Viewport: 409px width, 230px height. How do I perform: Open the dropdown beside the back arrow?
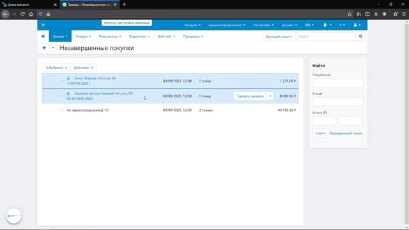52,48
